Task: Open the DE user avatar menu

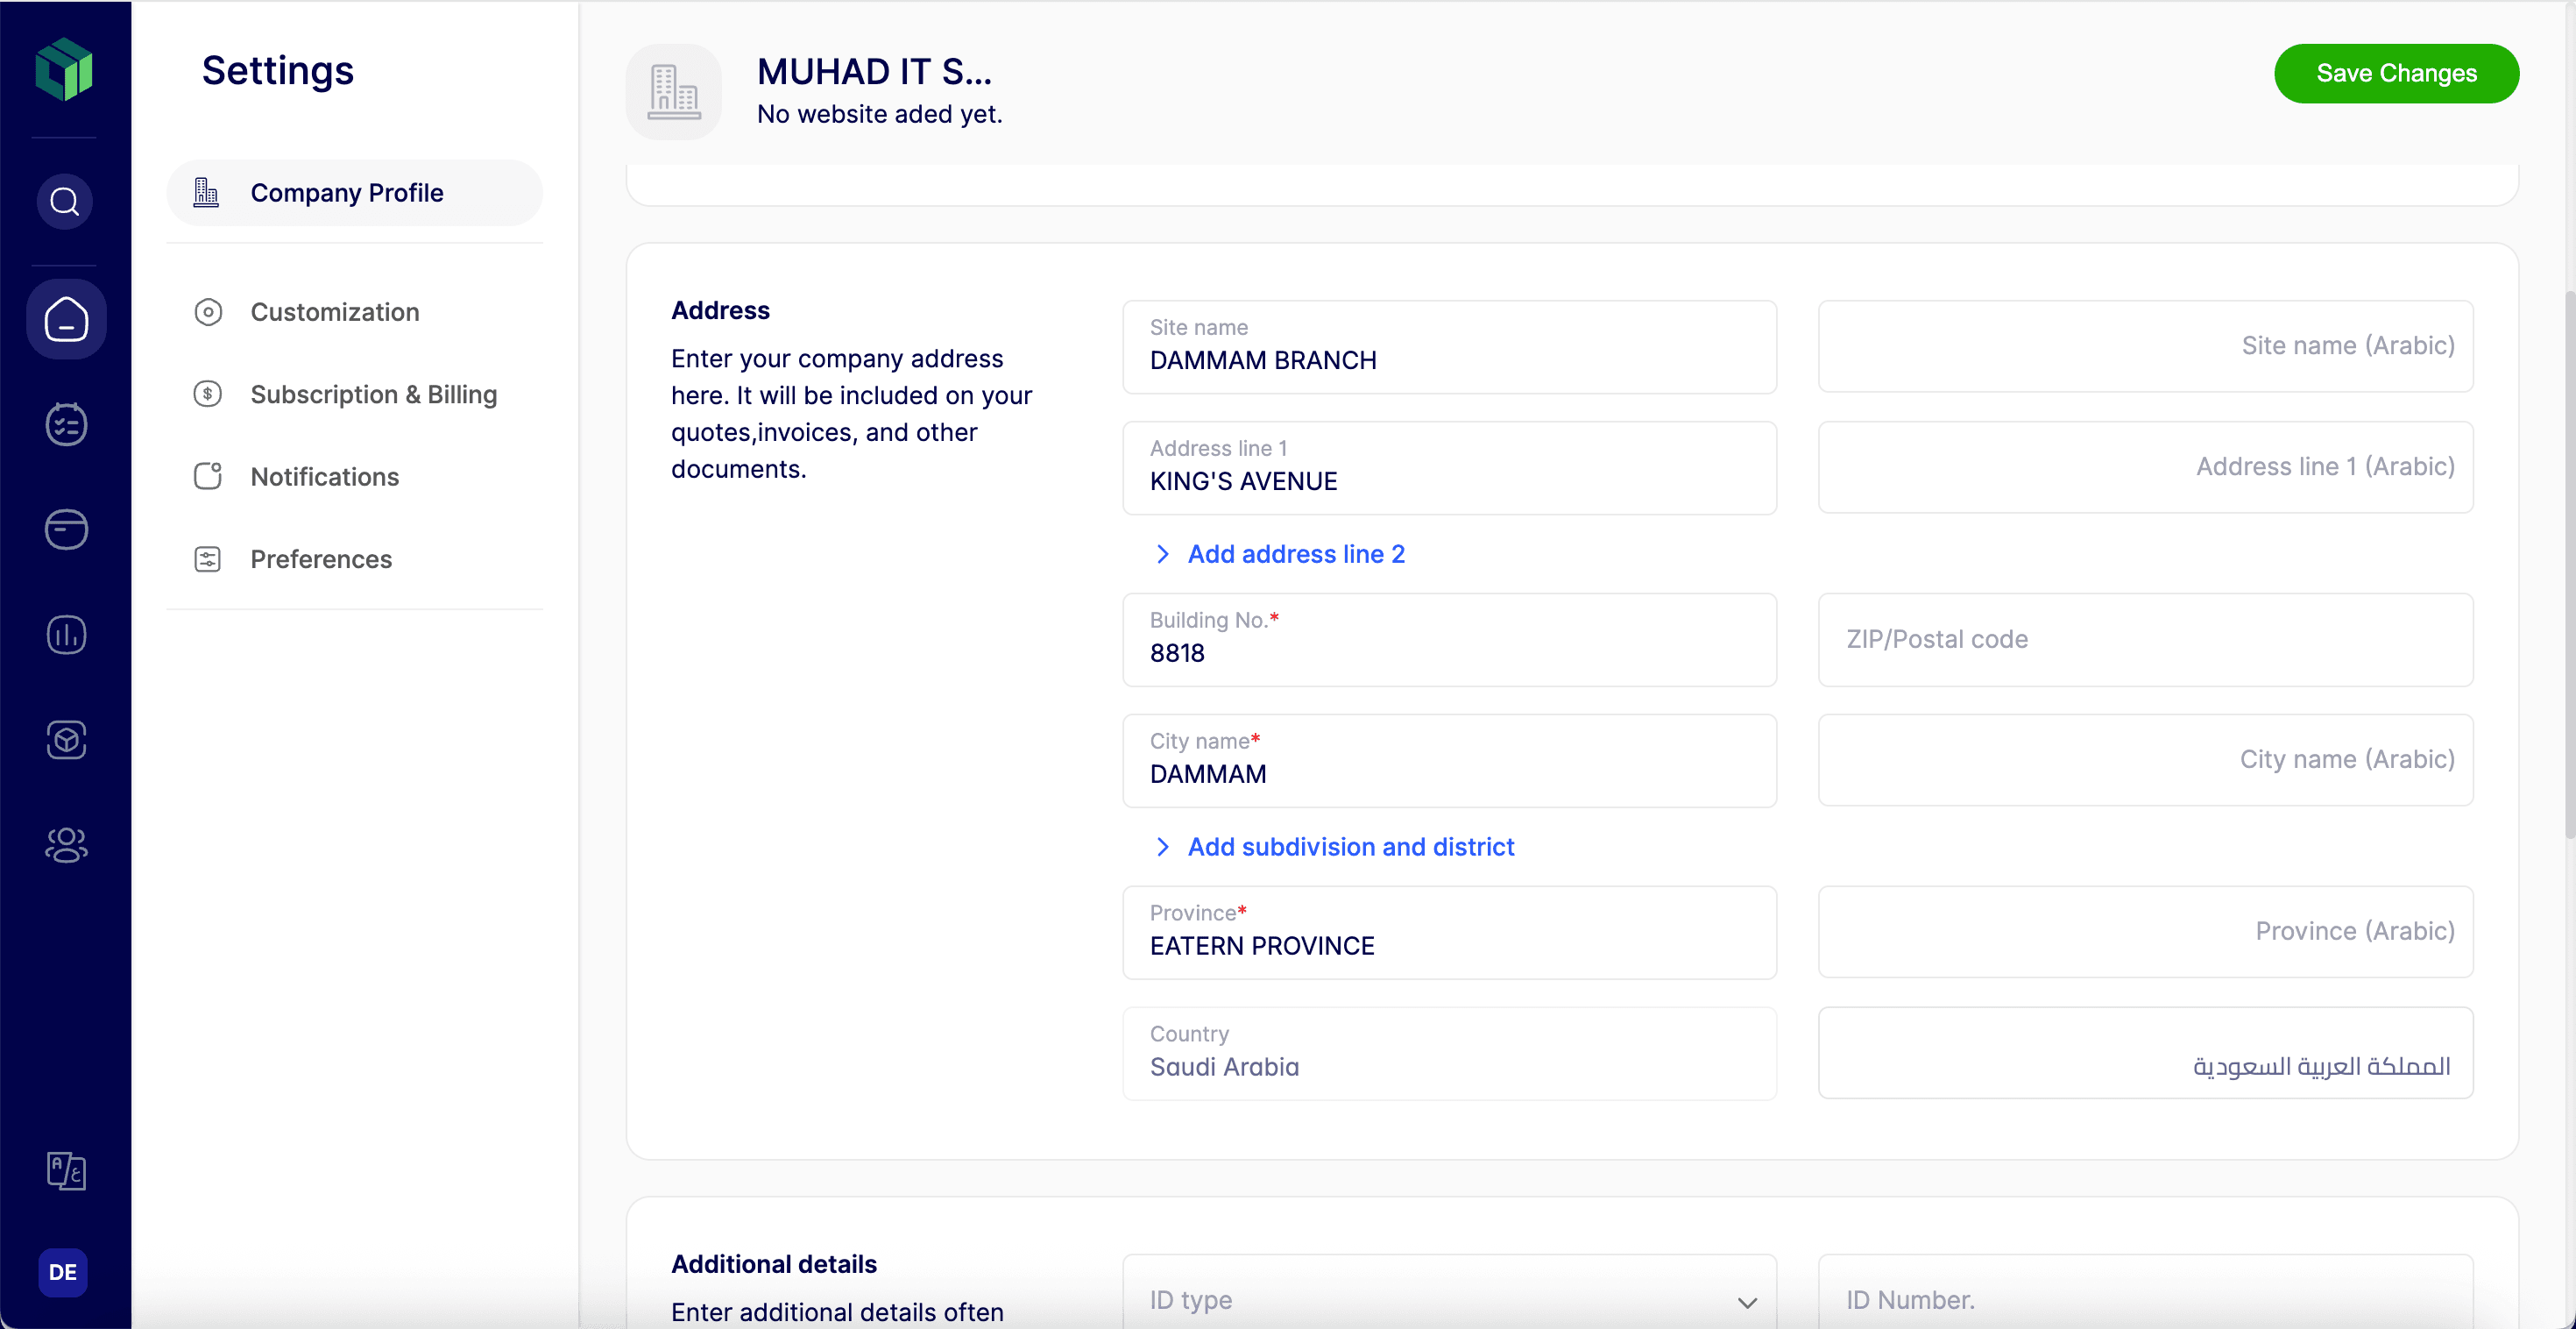Action: point(63,1272)
